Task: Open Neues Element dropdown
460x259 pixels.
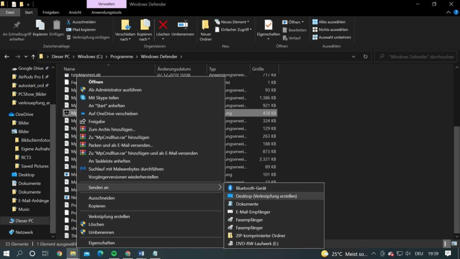Action: coord(232,22)
